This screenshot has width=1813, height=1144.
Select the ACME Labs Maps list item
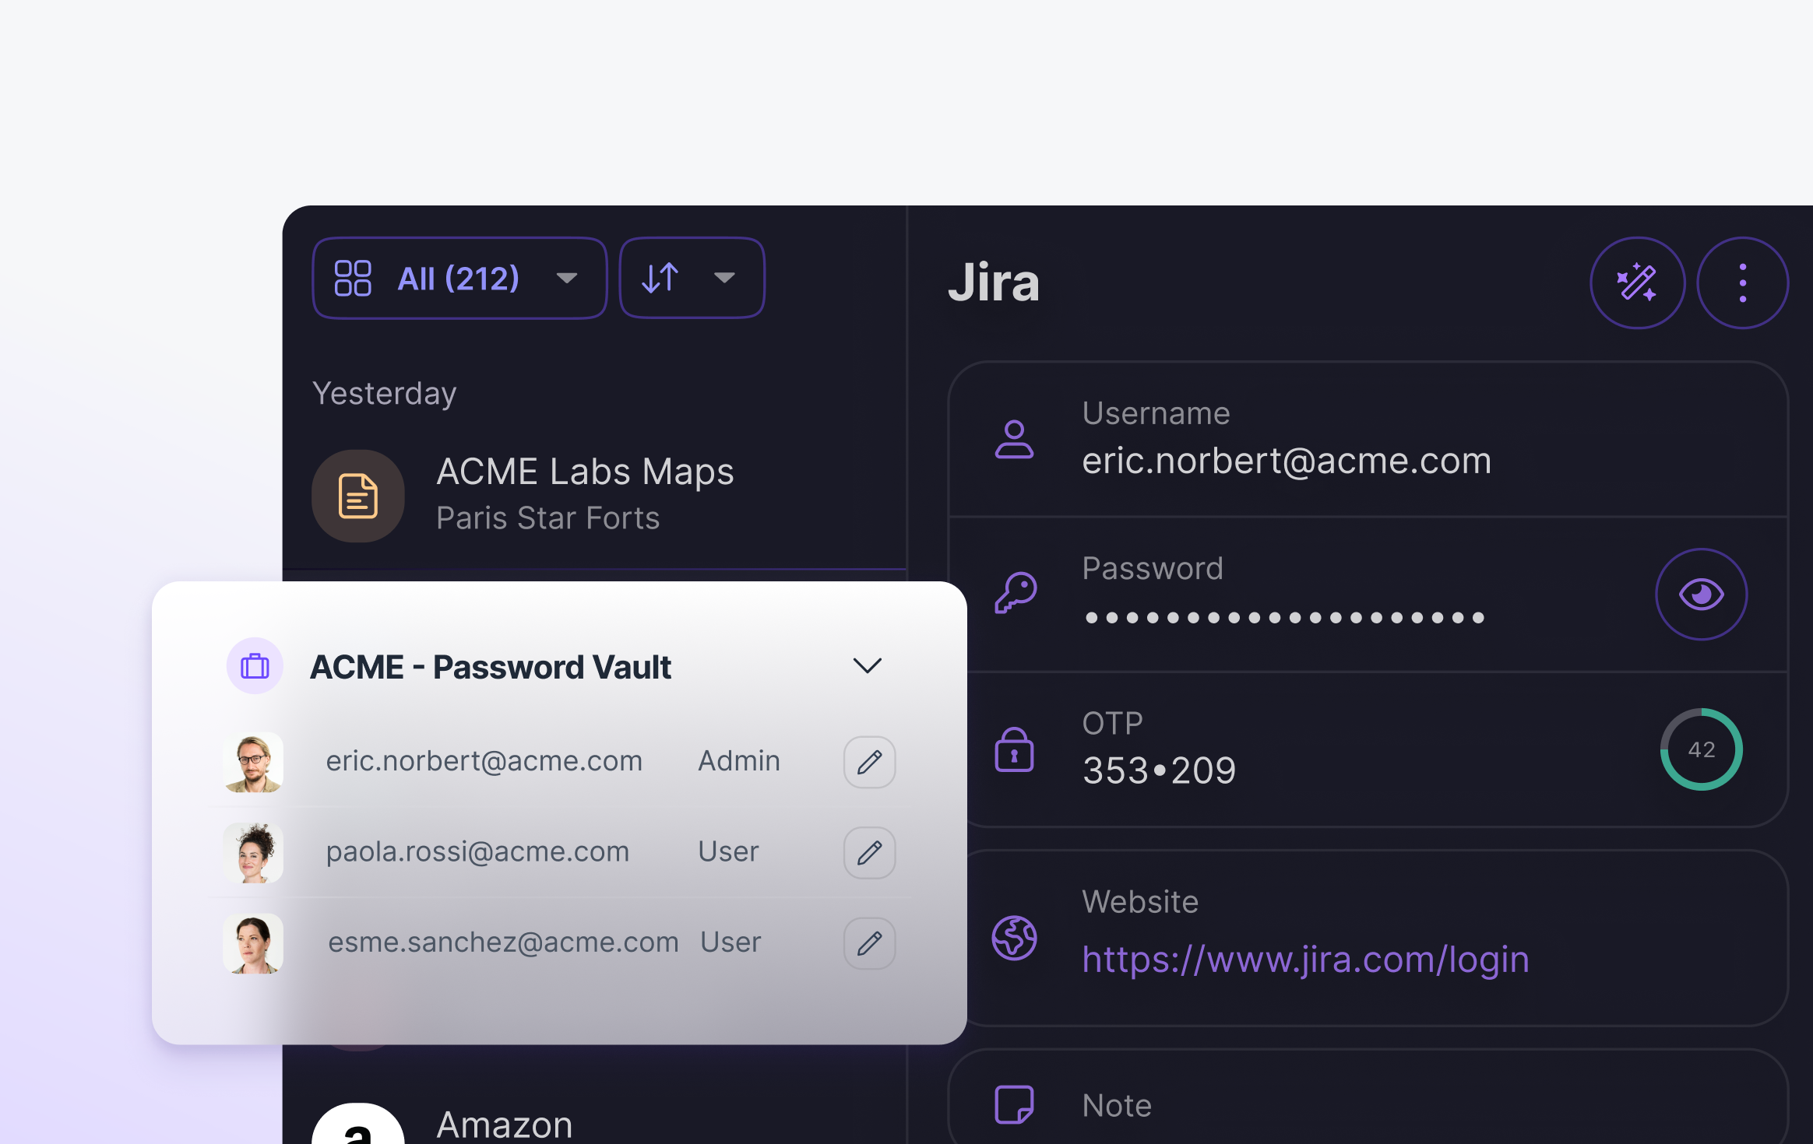pyautogui.click(x=584, y=494)
